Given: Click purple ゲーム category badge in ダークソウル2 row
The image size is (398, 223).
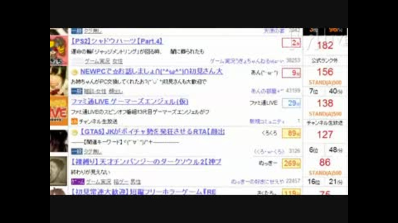Looking at the screenshot, I should coord(78,182).
